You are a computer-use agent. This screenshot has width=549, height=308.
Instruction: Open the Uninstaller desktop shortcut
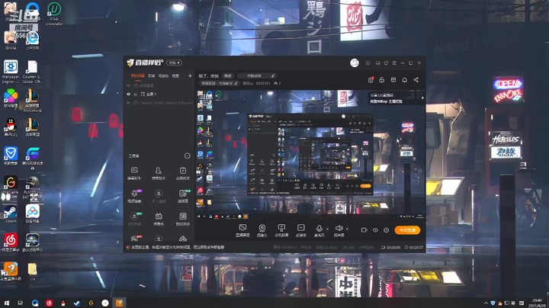tap(54, 14)
